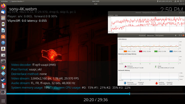Screen dimensions: 185x104
Task: Open the clock showing Wed 14:59
Action: (x=96, y=1)
